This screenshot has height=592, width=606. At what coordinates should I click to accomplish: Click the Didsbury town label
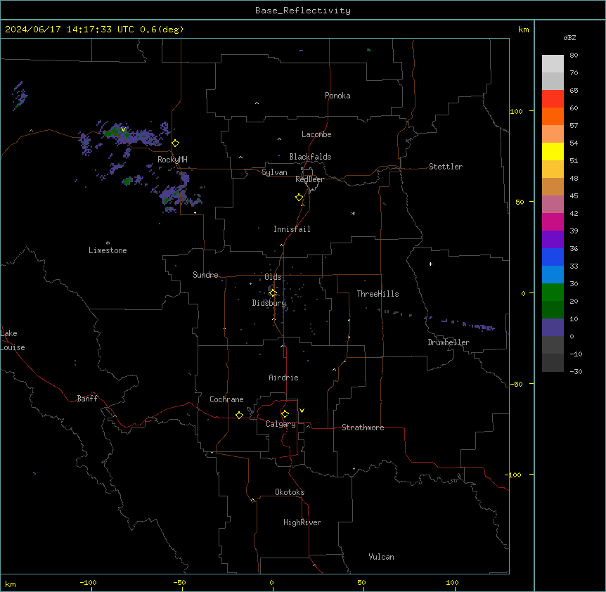269,303
